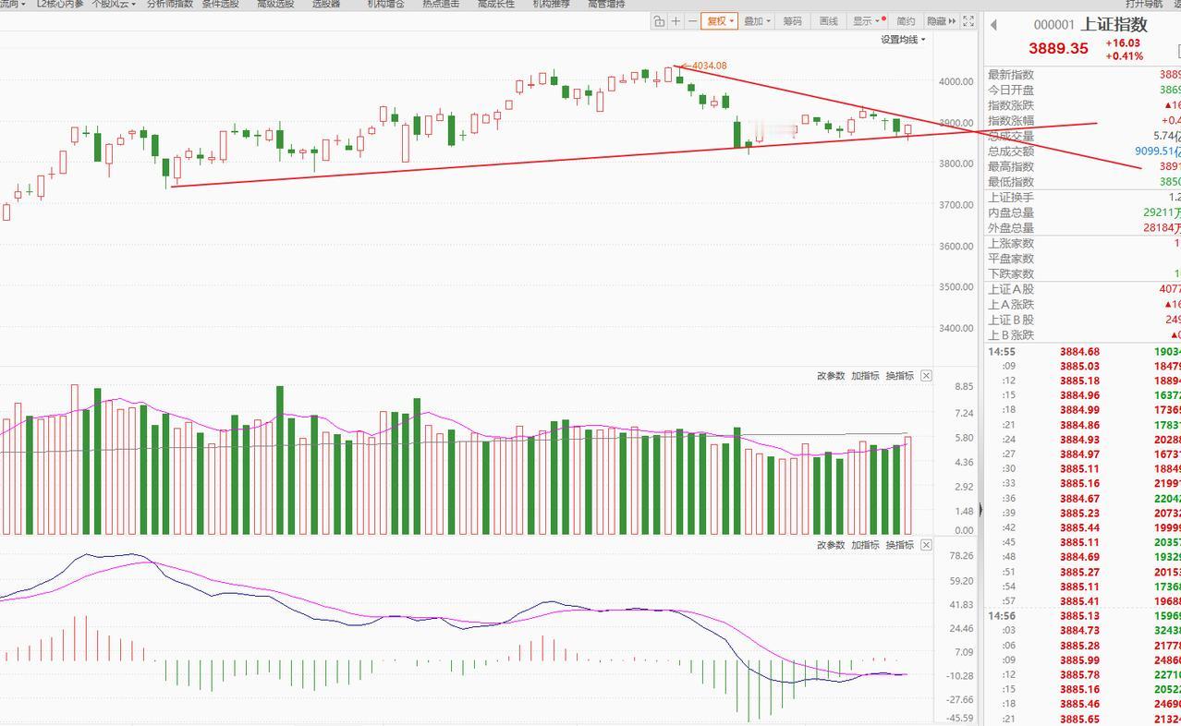
Task: Open the 高管增持 menu item
Action: (x=606, y=5)
